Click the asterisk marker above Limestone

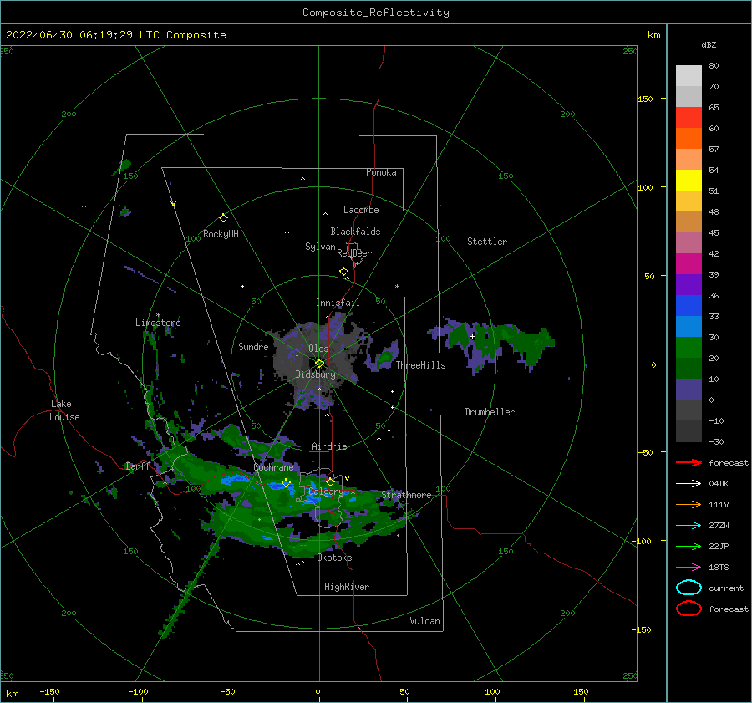point(158,316)
